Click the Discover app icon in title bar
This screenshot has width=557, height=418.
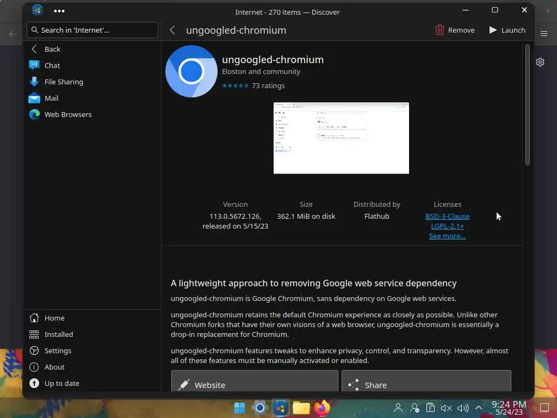[x=38, y=10]
